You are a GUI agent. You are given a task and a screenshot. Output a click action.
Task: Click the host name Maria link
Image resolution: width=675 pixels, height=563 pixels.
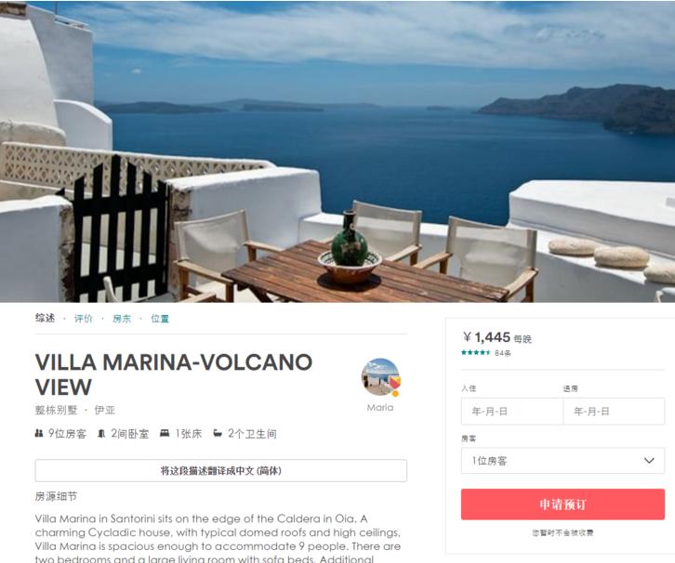click(x=380, y=407)
